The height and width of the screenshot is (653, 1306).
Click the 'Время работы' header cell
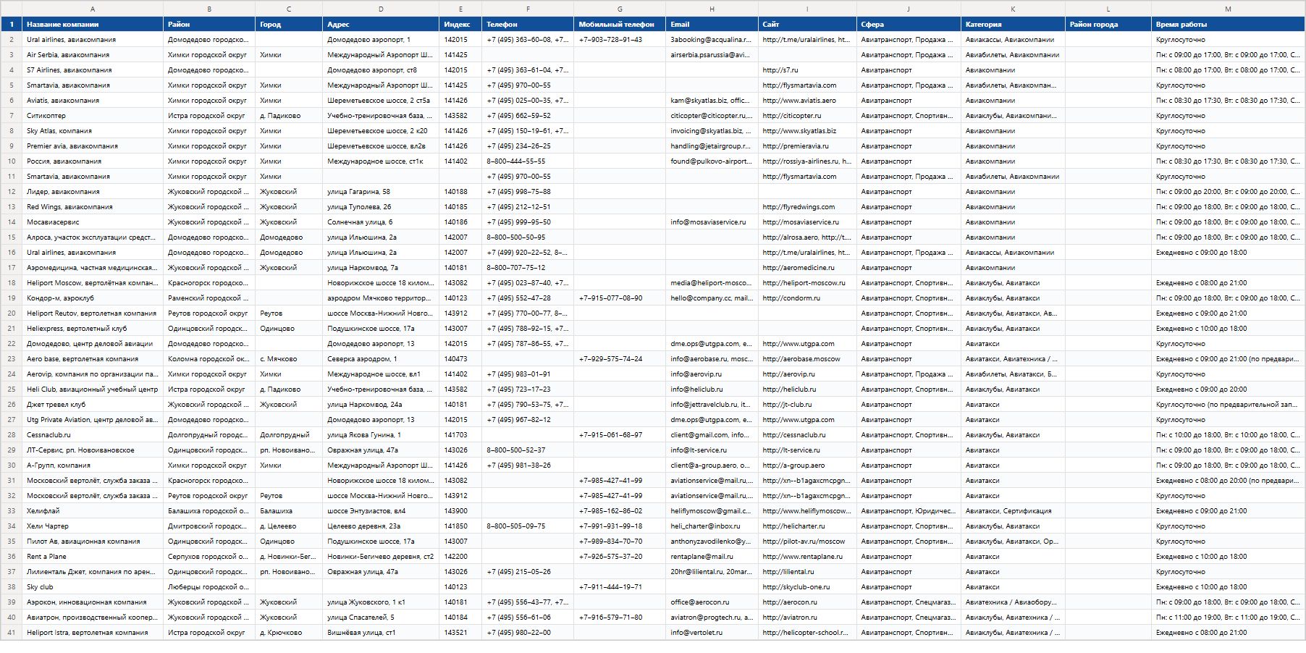point(1228,24)
